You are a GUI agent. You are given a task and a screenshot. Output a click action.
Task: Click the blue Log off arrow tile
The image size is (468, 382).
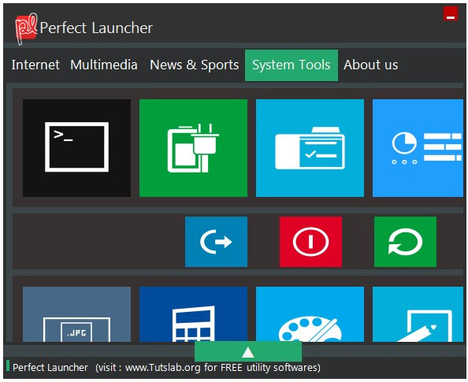[216, 242]
